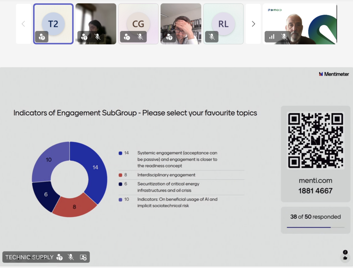Toggle the presenter video's muted microphone icon
The height and width of the screenshot is (268, 353).
pos(284,37)
